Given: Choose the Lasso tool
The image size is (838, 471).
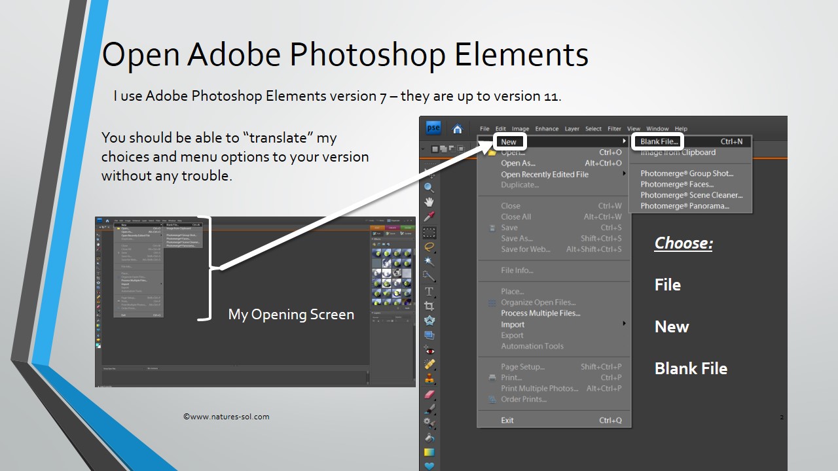Looking at the screenshot, I should (x=429, y=247).
